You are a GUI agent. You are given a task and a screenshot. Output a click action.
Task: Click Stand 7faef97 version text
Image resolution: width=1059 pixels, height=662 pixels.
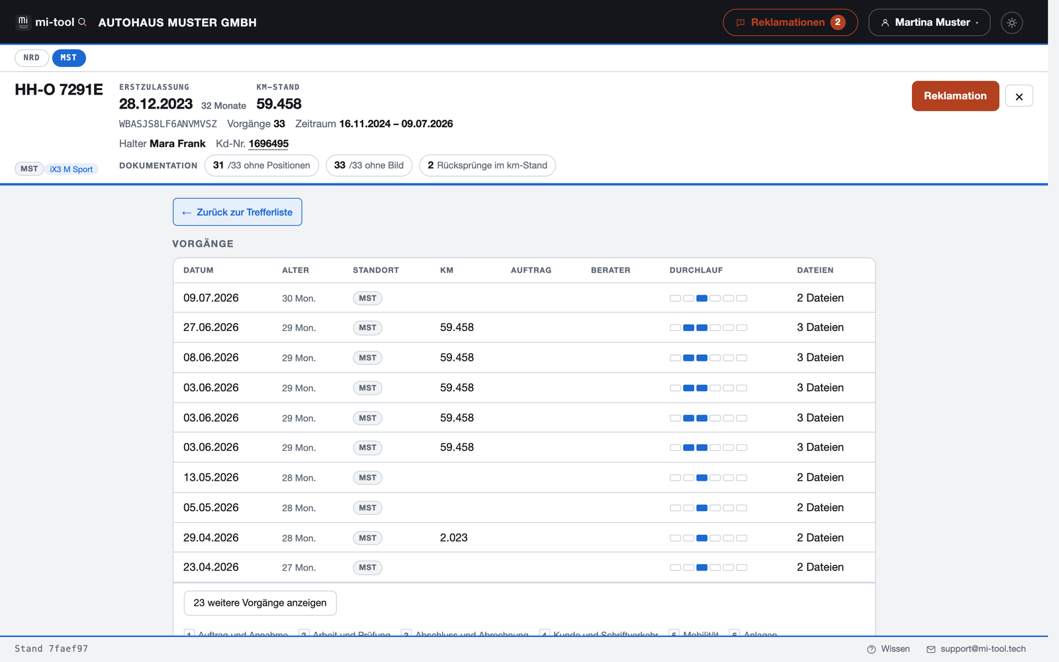point(52,649)
